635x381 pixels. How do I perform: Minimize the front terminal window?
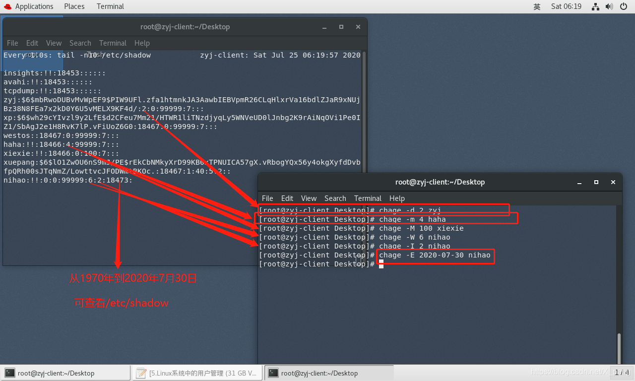coord(580,182)
